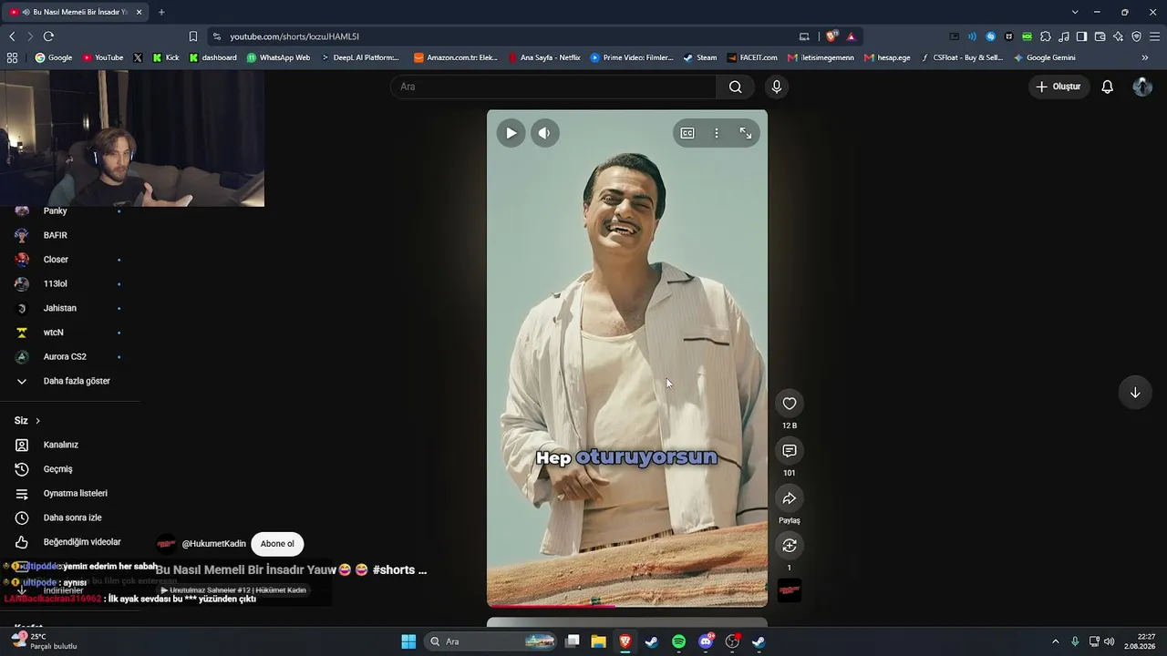Like the Short with 12 B likes
Screen dimensions: 1167x656
(790, 404)
